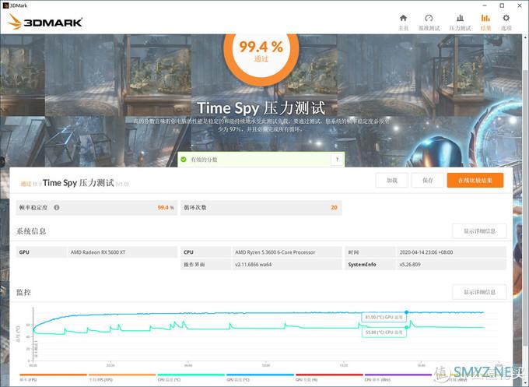This screenshot has width=529, height=387.
Task: Open the 基准测试 benchmark gauge icon
Action: coord(429,18)
